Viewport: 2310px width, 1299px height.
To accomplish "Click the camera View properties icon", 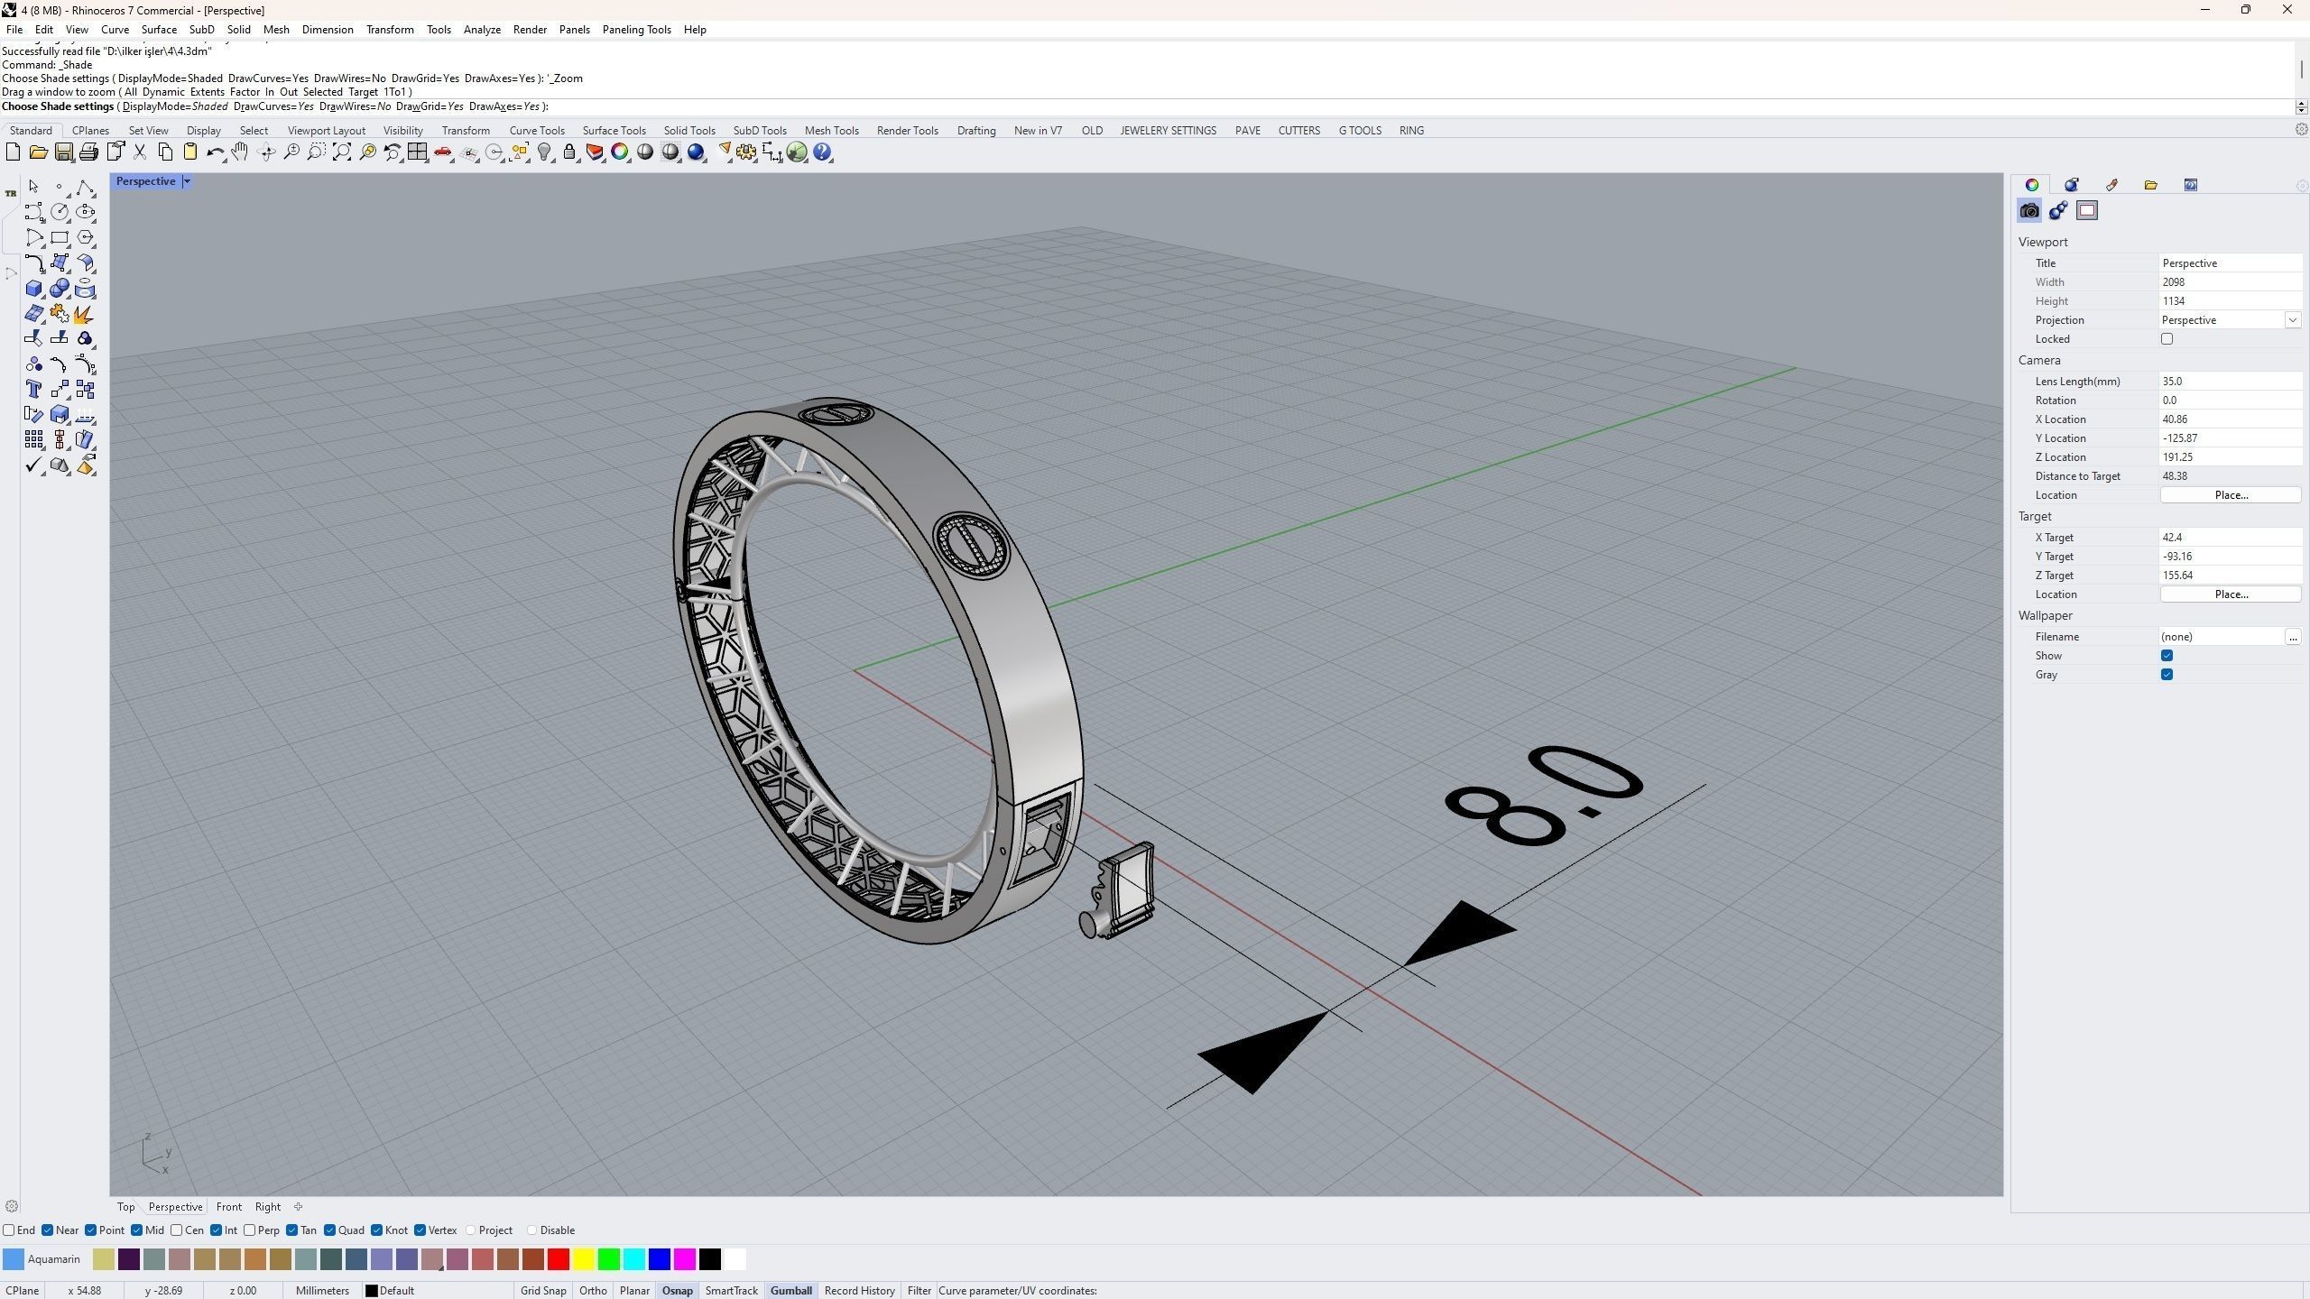I will tap(2029, 211).
